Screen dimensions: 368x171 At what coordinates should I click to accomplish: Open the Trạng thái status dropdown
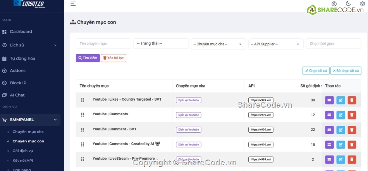click(x=161, y=44)
